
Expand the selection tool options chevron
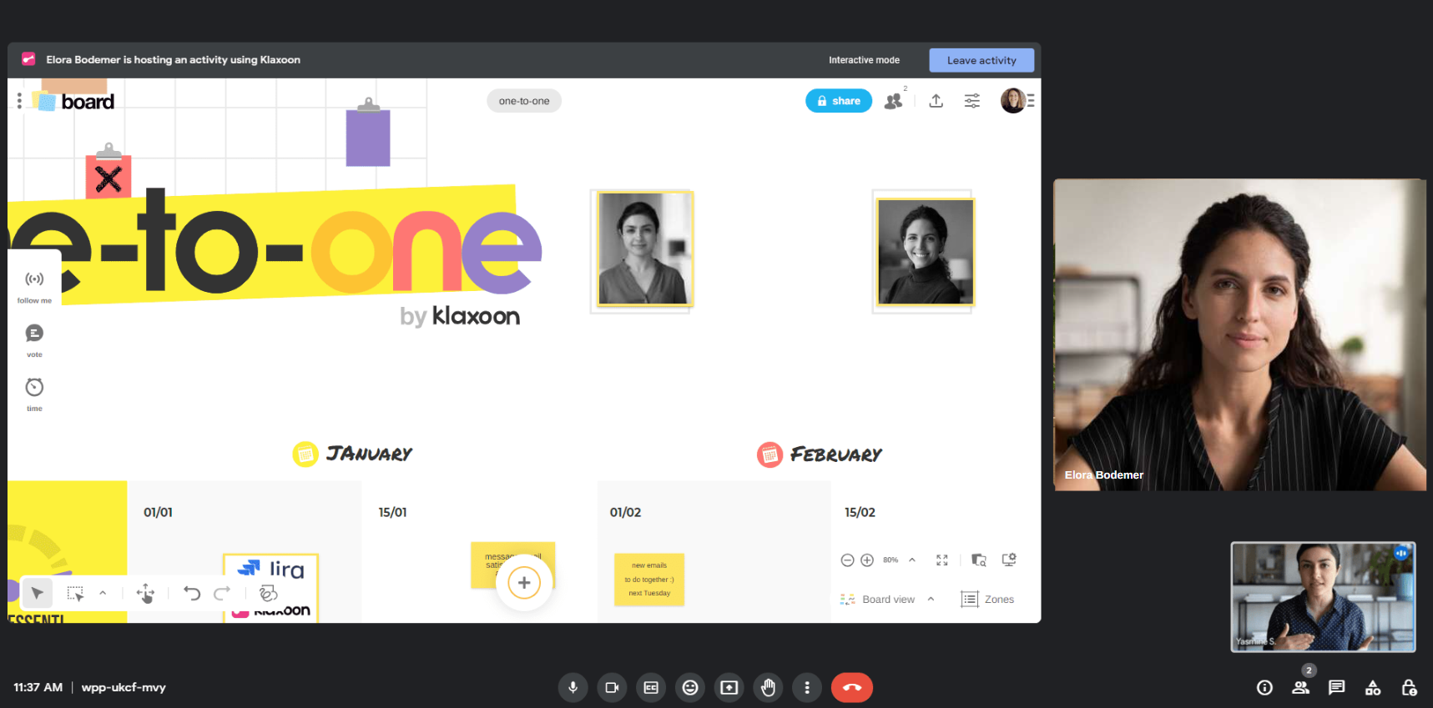click(103, 594)
